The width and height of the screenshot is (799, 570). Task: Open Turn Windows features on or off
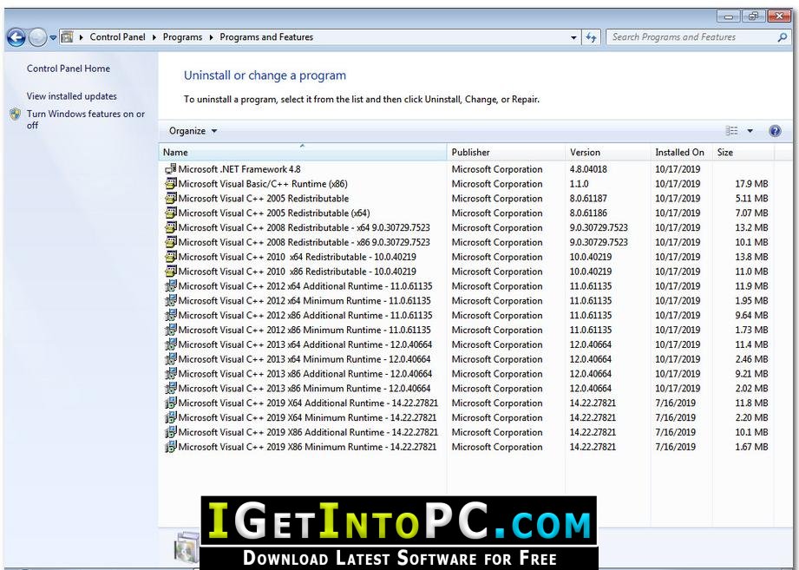(86, 119)
